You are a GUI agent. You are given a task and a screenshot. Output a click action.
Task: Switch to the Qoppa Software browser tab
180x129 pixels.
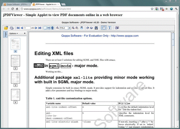click(x=16, y=4)
